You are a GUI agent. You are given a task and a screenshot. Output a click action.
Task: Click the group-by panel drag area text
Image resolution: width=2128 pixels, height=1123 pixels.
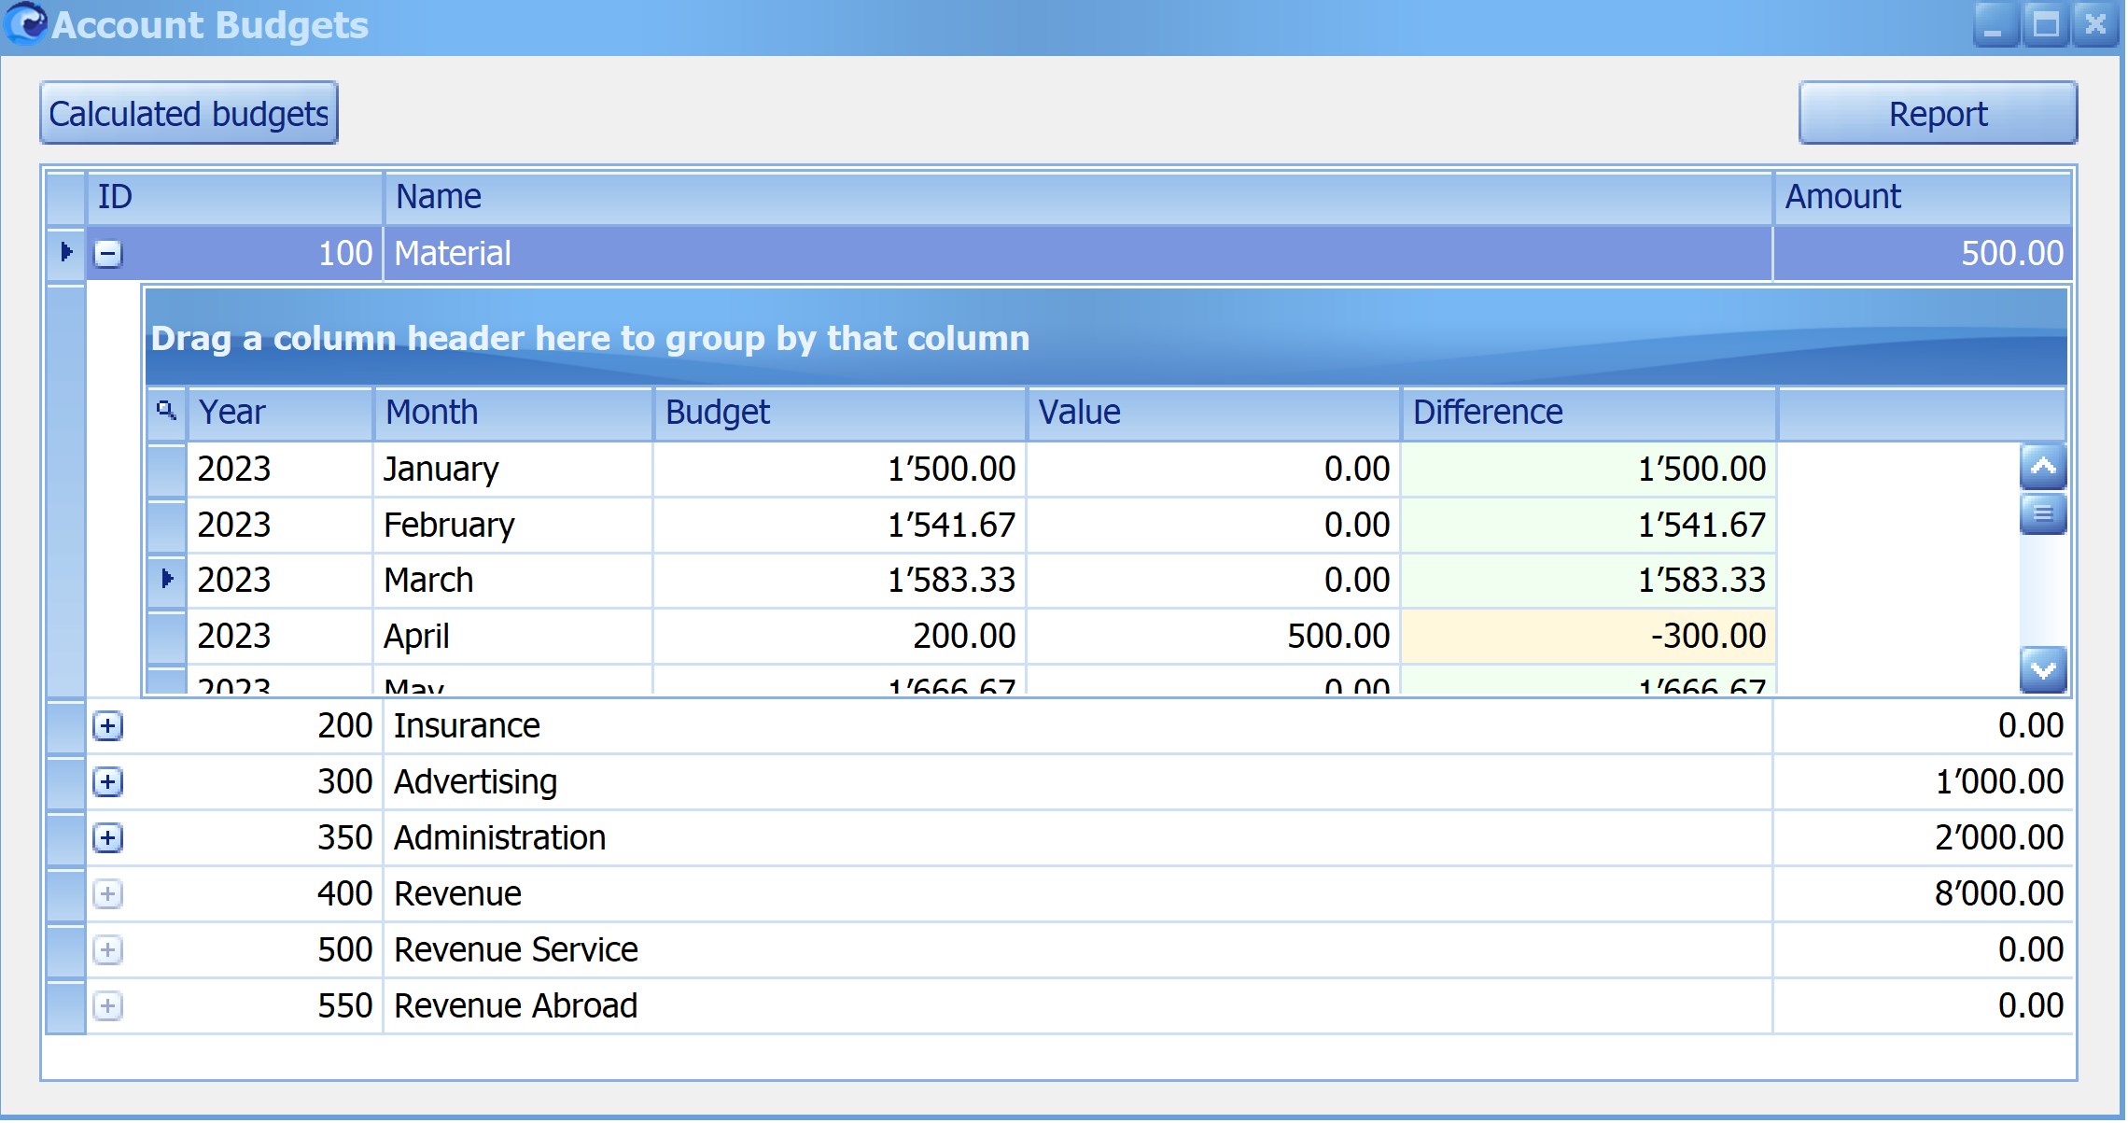click(590, 338)
